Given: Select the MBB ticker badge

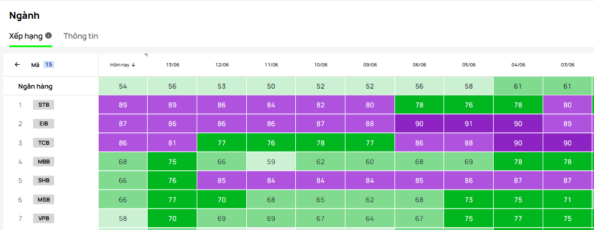Looking at the screenshot, I should (43, 162).
